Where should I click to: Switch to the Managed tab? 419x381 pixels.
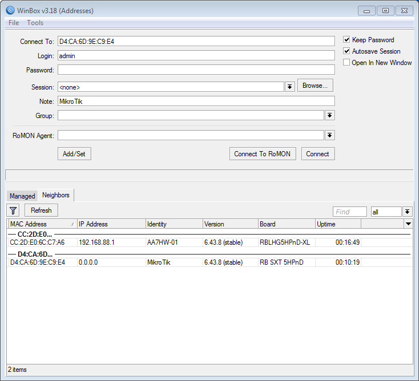tap(22, 196)
